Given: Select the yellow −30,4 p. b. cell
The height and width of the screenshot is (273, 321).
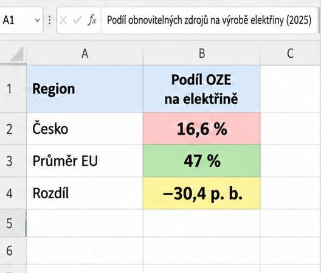Looking at the screenshot, I should (x=202, y=193).
